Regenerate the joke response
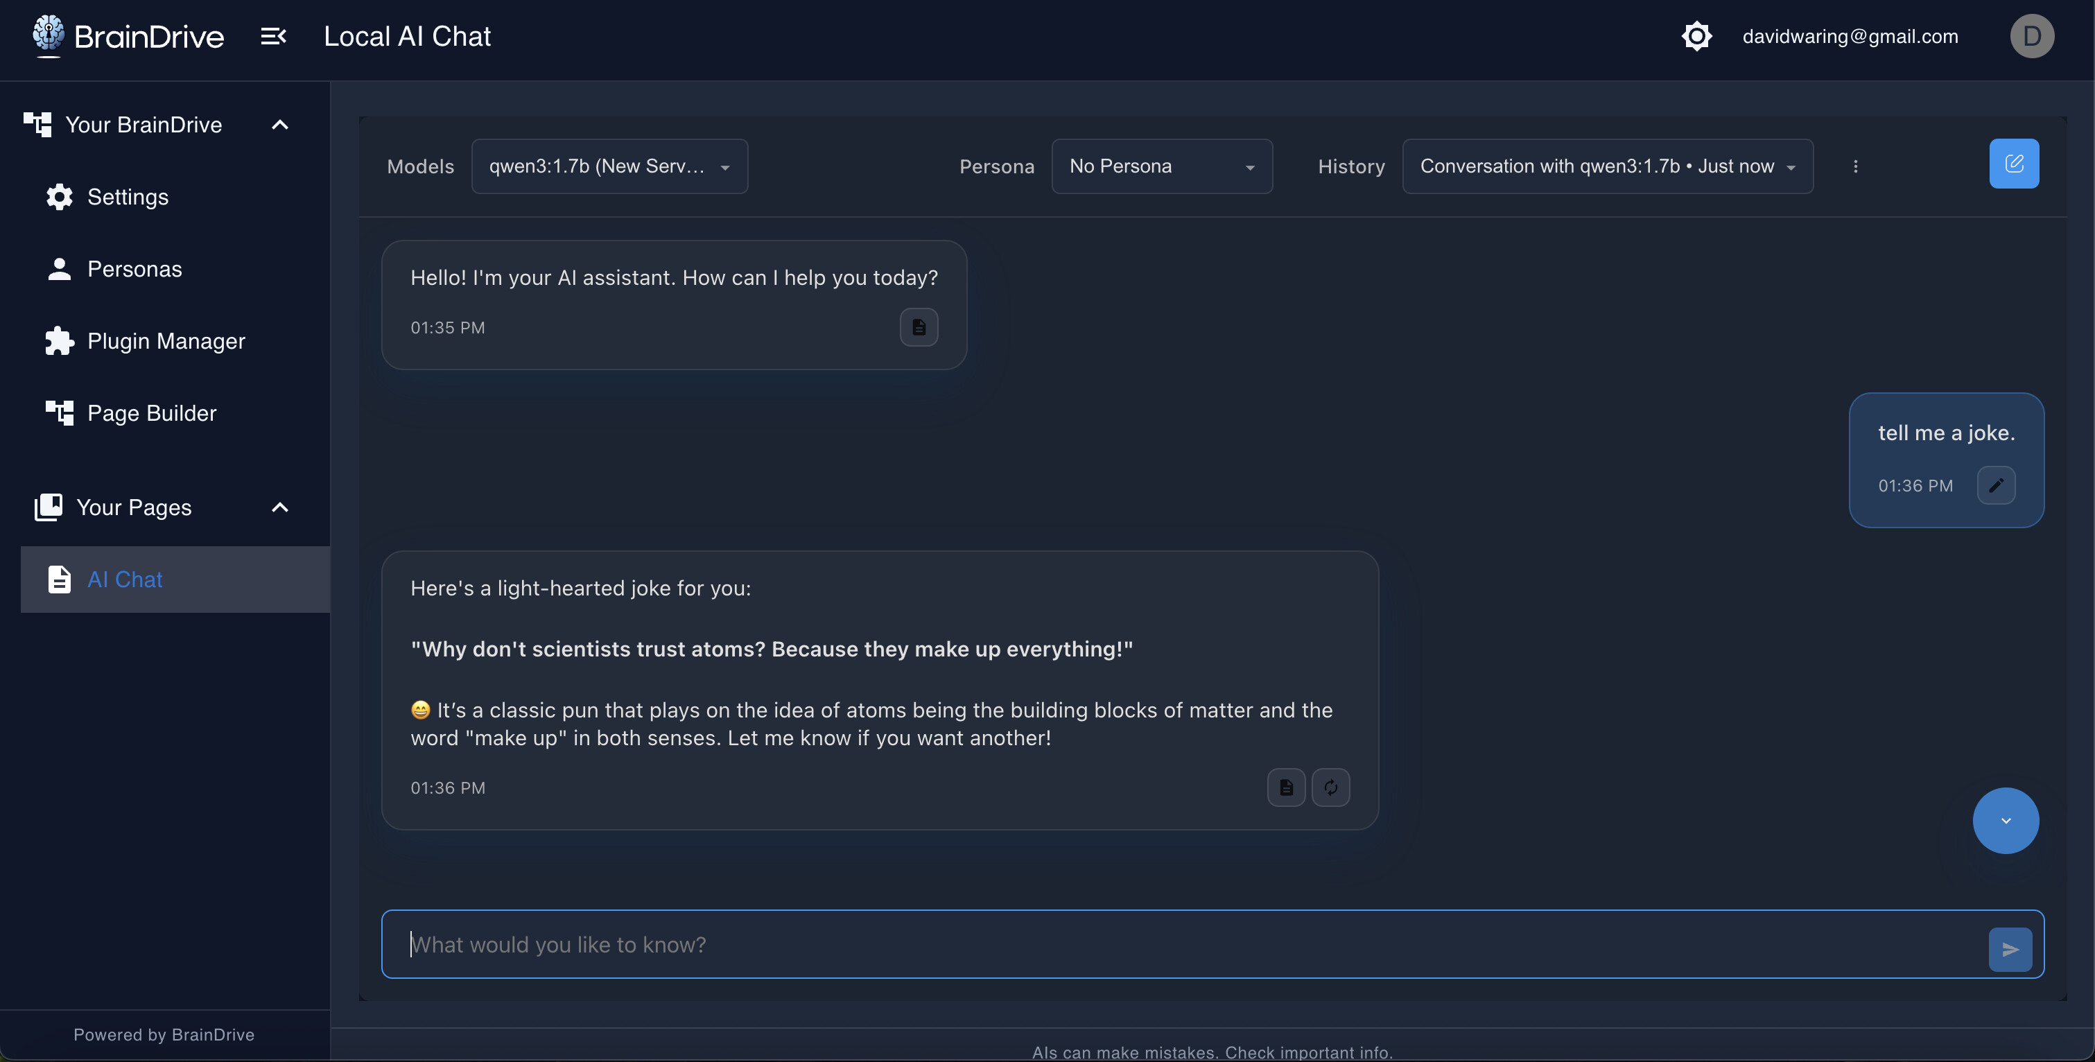Viewport: 2095px width, 1062px height. click(x=1330, y=787)
